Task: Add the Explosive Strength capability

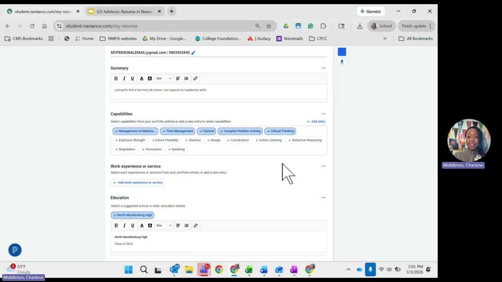Action: (130, 140)
